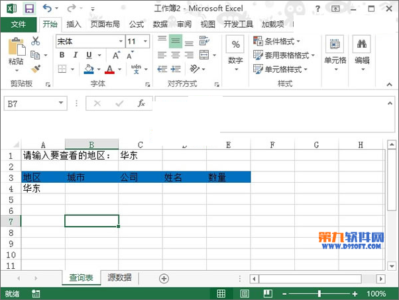
Task: Click the vertical scrollbar down arrow
Action: click(x=392, y=266)
